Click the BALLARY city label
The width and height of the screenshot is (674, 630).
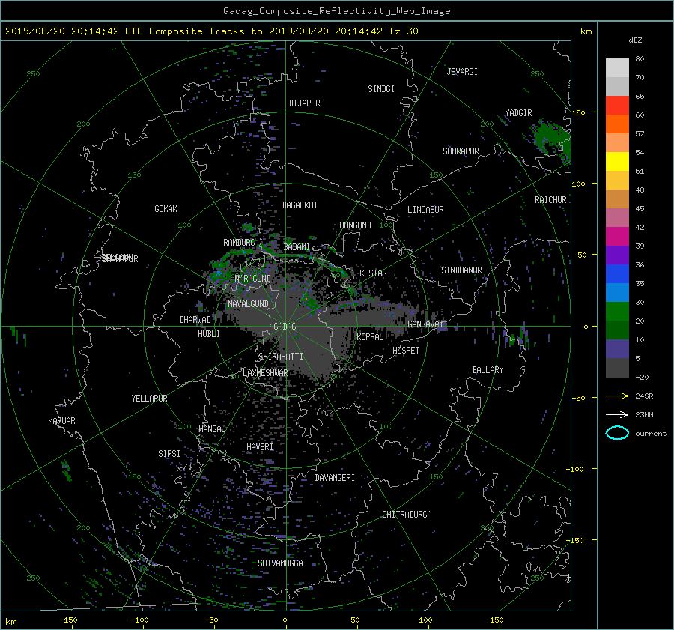[488, 370]
